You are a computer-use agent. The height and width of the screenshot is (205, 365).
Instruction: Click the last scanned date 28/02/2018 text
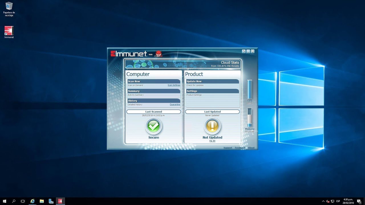(x=154, y=116)
